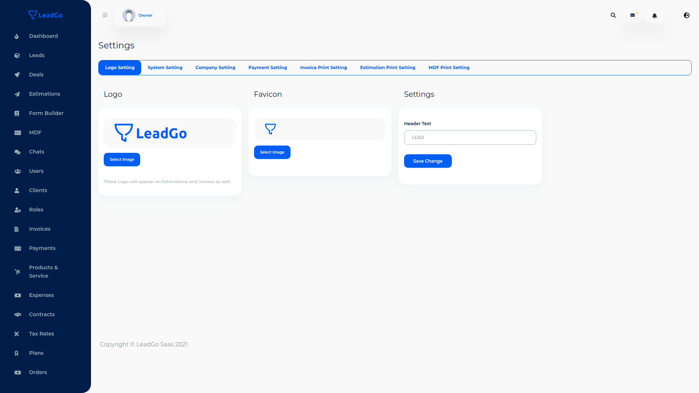
Task: Select Image for Favicon upload
Action: click(x=272, y=152)
